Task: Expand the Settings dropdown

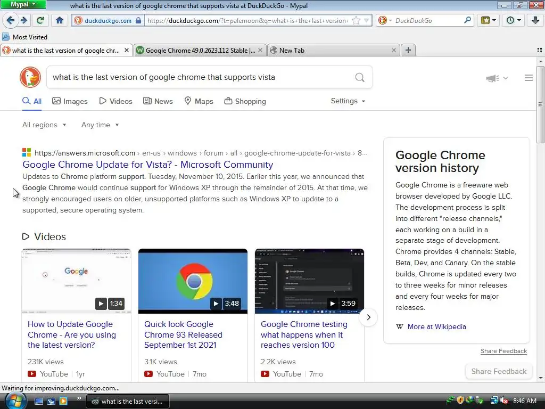Action: coord(348,101)
